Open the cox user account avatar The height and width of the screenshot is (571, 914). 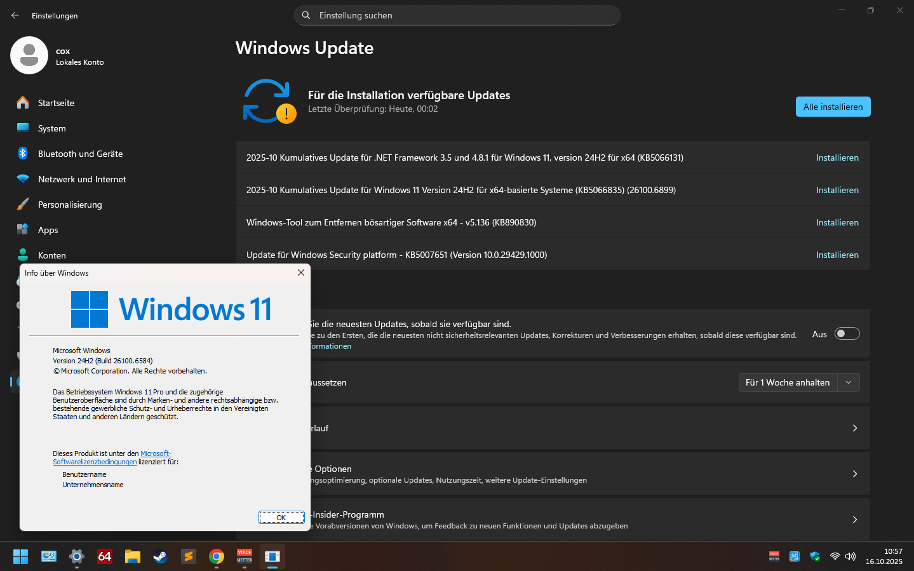tap(29, 55)
